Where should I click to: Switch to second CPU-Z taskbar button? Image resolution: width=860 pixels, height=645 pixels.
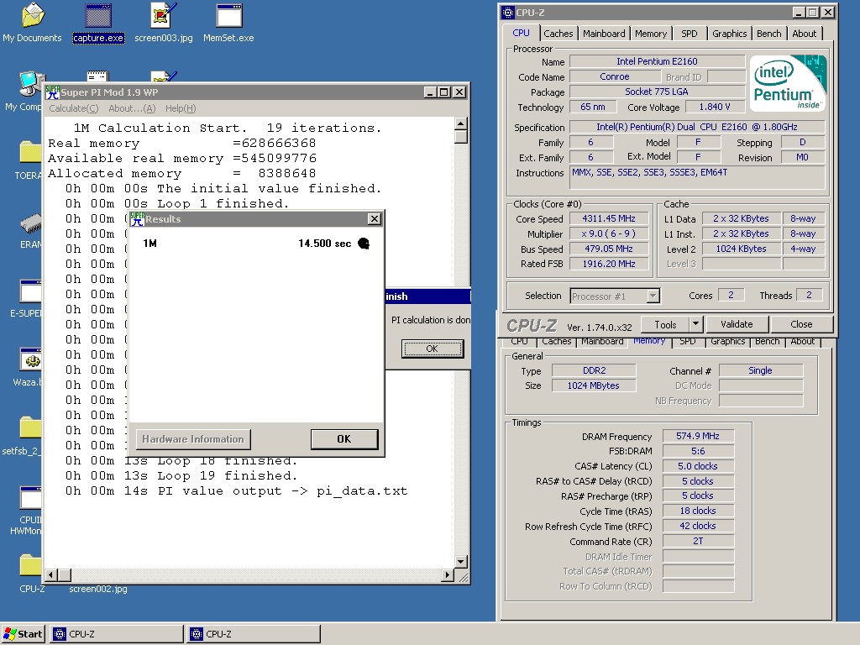coord(254,634)
